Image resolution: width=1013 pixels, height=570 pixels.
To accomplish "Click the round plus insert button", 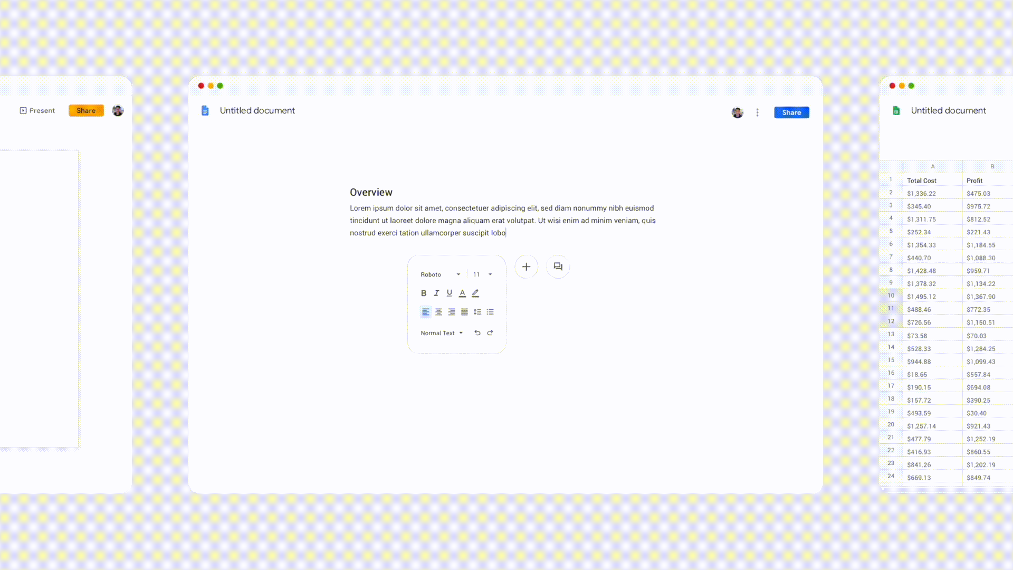I will [x=526, y=267].
